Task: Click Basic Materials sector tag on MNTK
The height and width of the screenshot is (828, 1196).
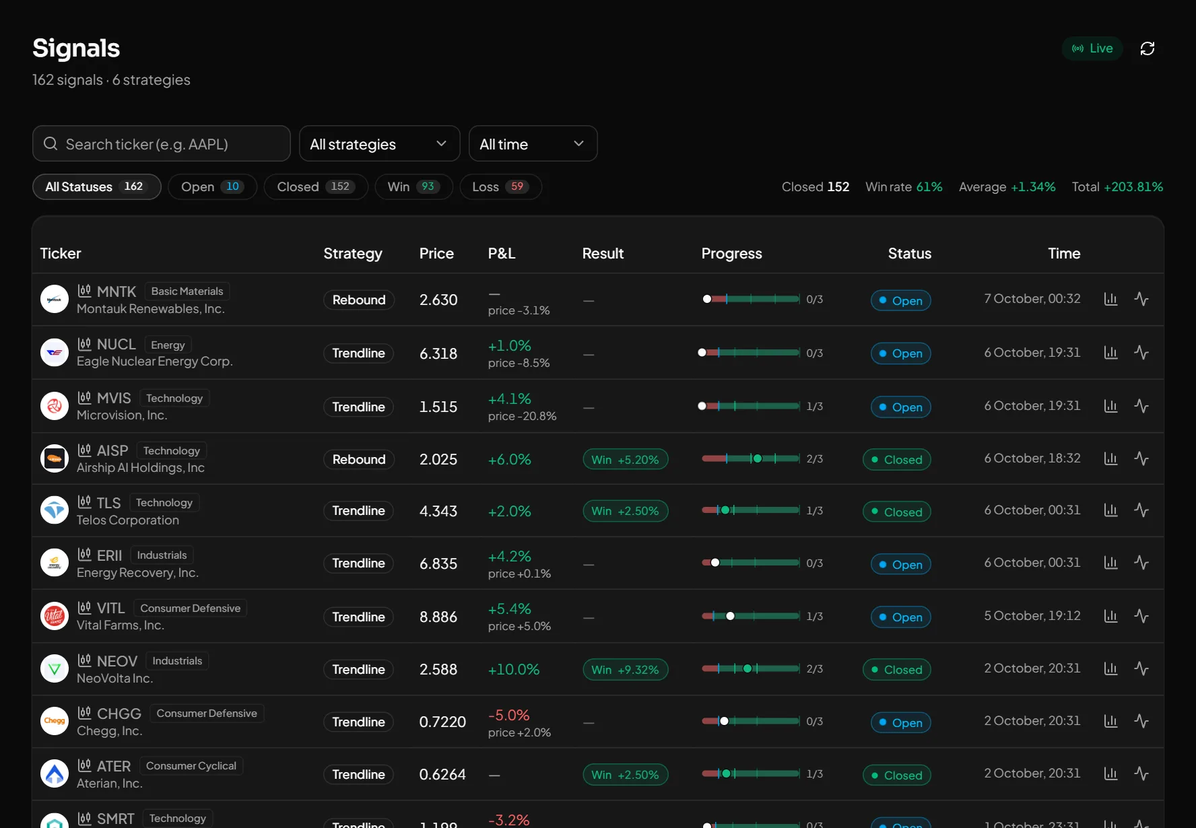Action: pyautogui.click(x=187, y=291)
